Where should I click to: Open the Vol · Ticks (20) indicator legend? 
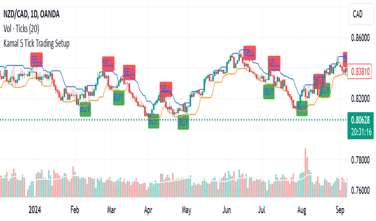pos(21,29)
